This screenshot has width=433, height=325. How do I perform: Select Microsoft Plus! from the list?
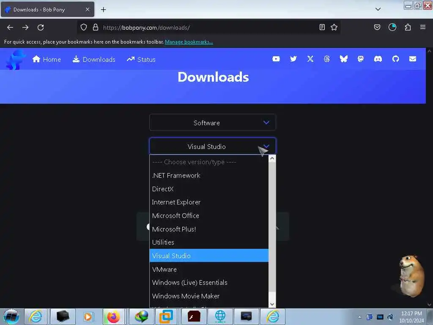click(x=209, y=229)
